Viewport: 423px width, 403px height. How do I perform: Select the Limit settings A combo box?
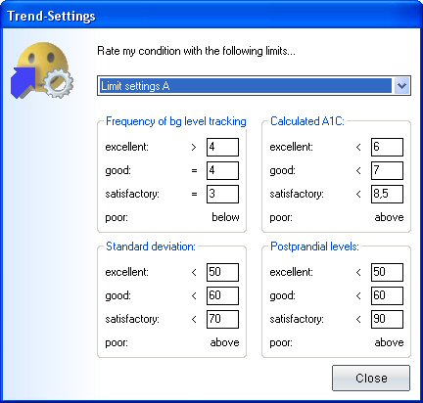pos(254,86)
